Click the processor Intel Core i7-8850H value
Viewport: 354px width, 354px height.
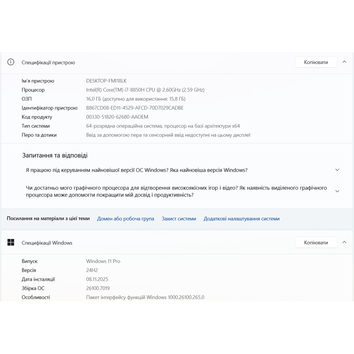[x=145, y=90]
